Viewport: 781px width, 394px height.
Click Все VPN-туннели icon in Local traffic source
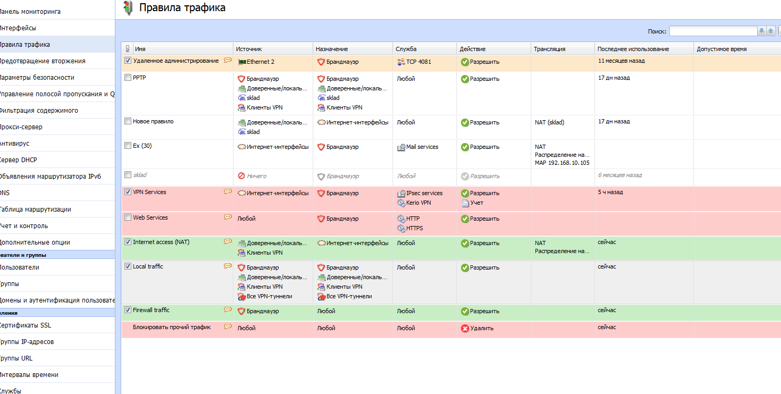(241, 296)
